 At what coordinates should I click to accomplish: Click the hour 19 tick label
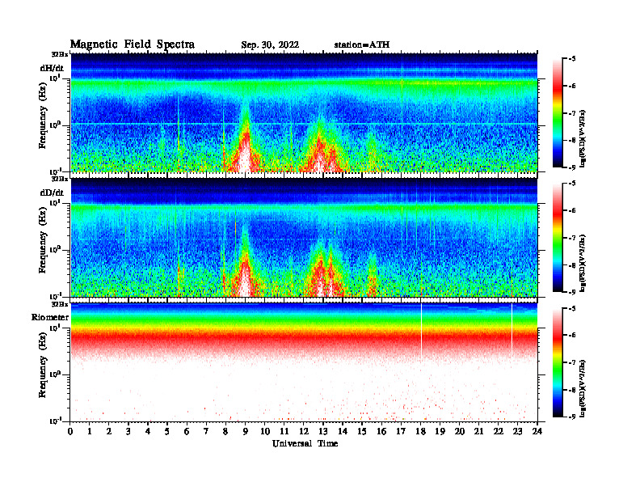point(440,432)
